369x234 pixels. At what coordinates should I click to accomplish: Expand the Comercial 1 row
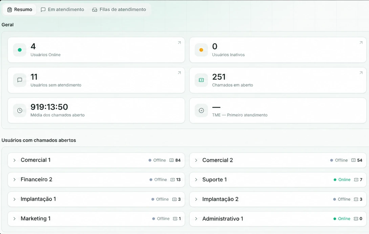pyautogui.click(x=15, y=160)
